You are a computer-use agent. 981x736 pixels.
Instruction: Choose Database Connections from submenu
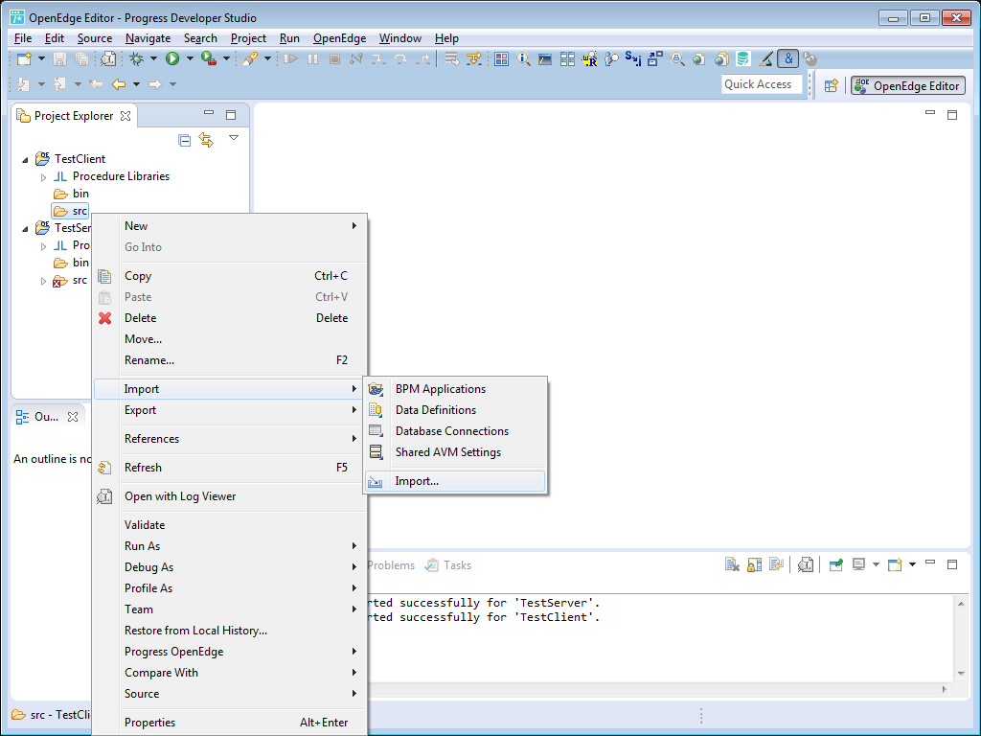coord(455,431)
